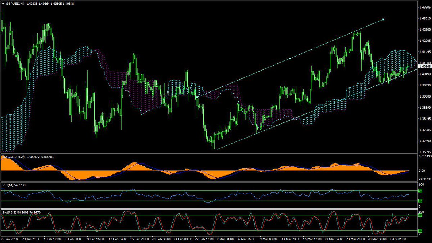Click the 15 Feb 20:00 time label
This screenshot has width=432, height=243.
pos(139,239)
